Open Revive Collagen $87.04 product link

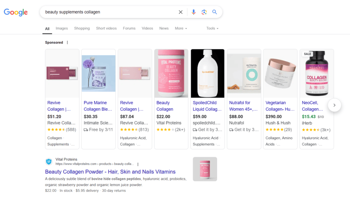pos(132,106)
